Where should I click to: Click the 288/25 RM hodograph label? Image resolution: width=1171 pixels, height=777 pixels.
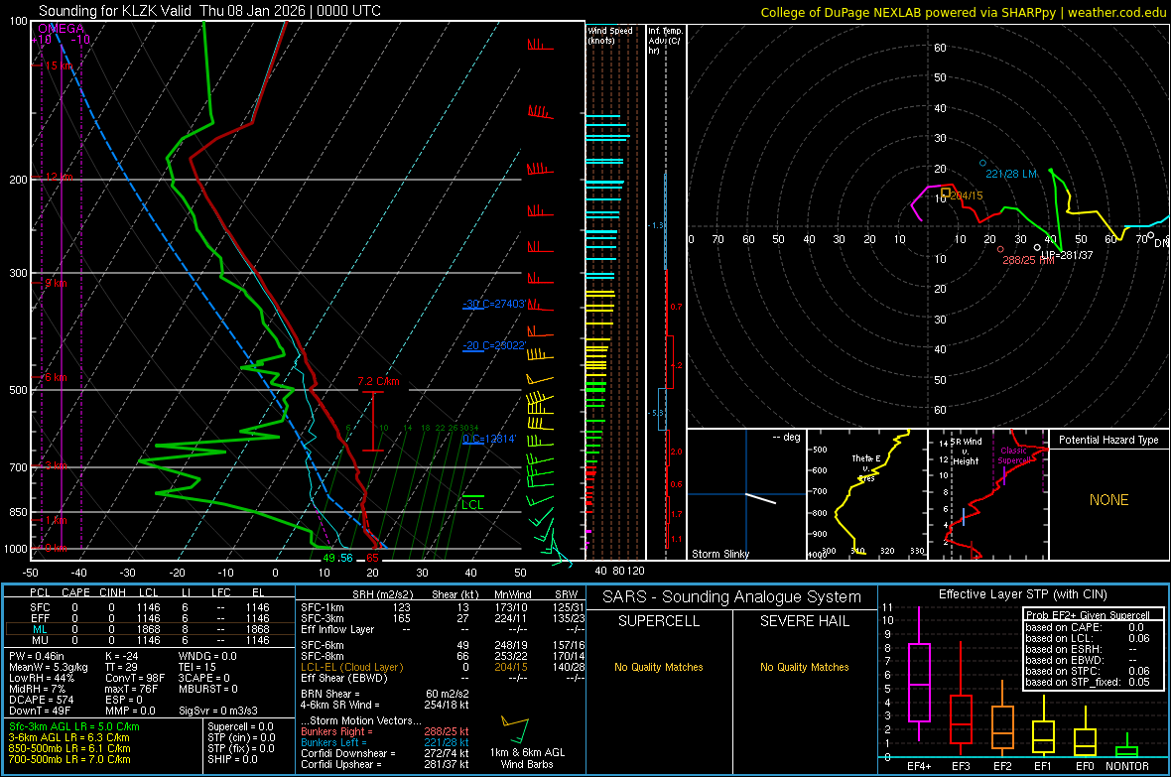(1028, 260)
